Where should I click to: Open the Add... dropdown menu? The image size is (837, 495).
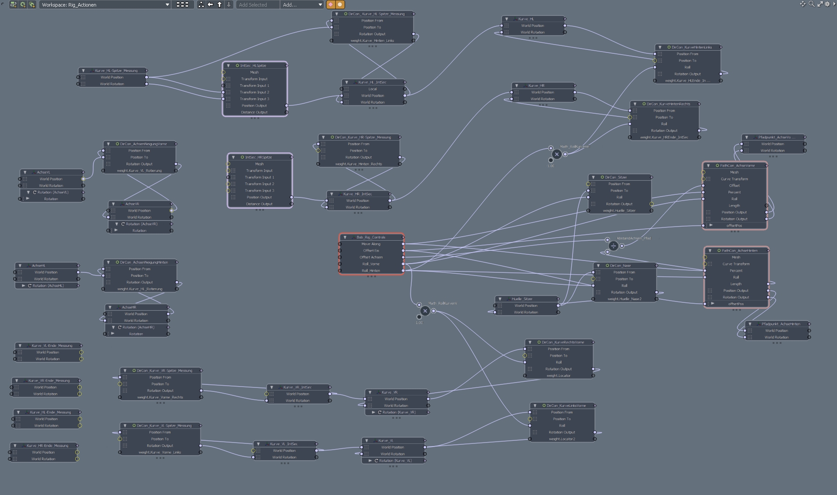302,5
